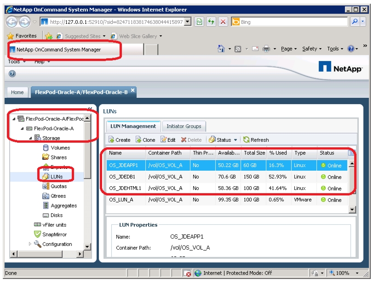385x284 pixels.
Task: Open the Page menu dropdown
Action: [289, 49]
